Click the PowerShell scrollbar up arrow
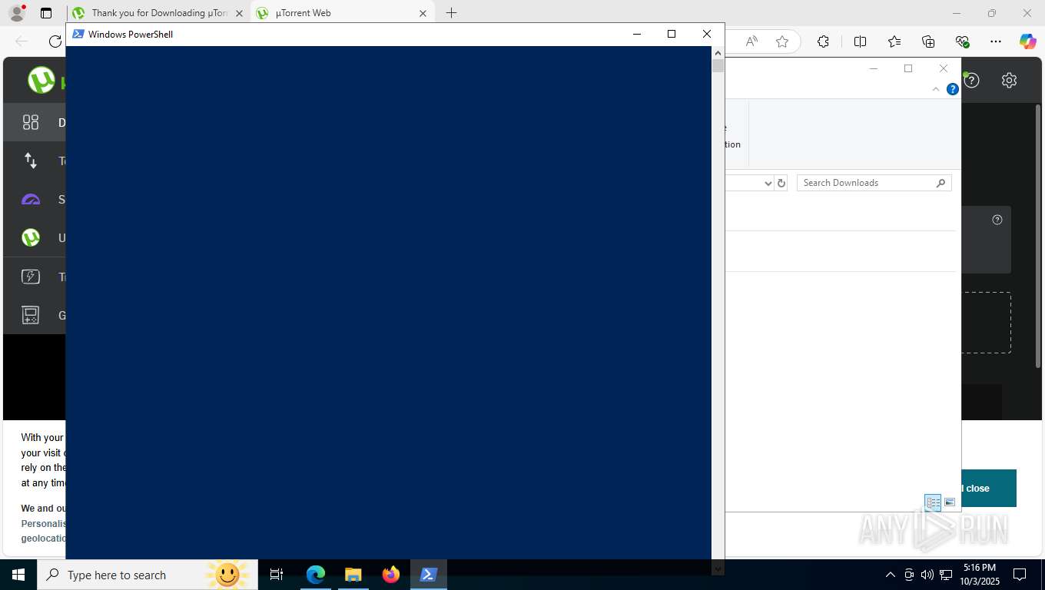Image resolution: width=1045 pixels, height=590 pixels. pyautogui.click(x=718, y=53)
